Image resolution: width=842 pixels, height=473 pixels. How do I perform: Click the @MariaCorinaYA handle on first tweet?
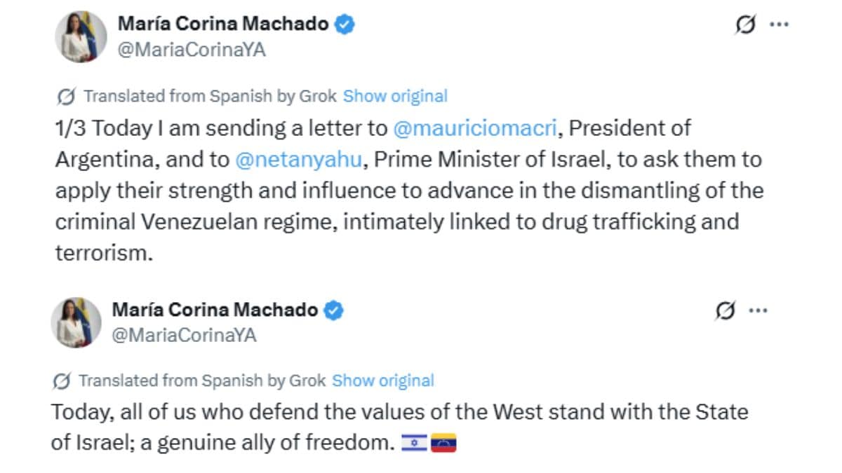192,50
